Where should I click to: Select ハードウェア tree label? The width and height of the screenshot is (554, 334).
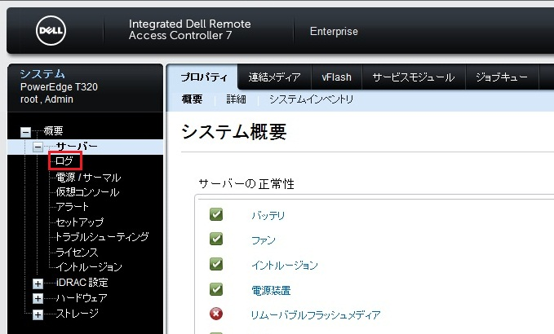(x=82, y=297)
